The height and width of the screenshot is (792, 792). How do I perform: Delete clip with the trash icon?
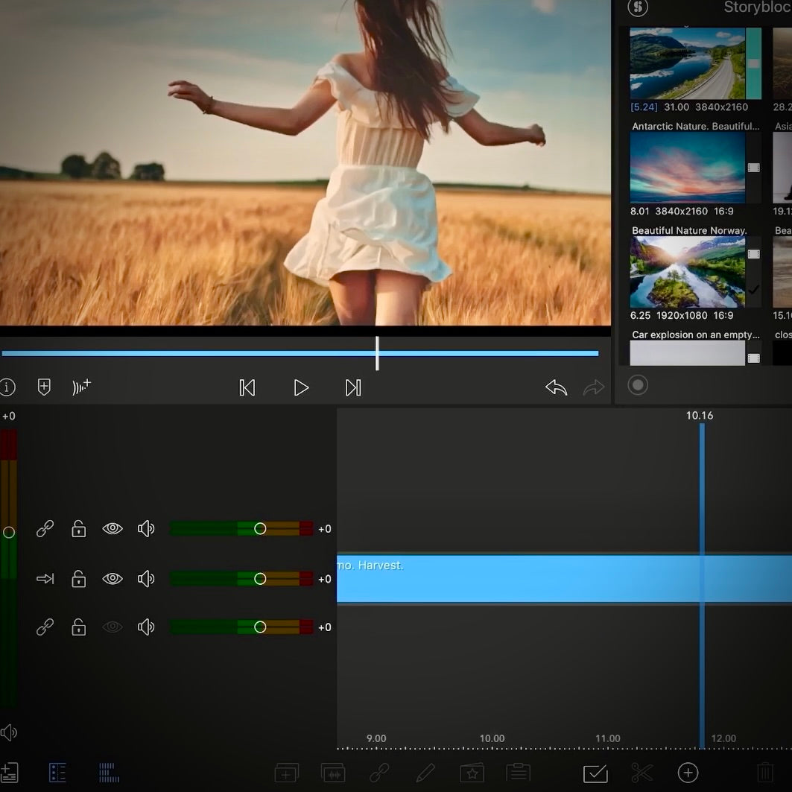click(764, 773)
